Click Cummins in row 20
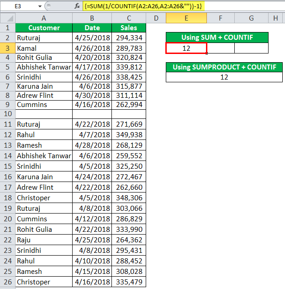The width and height of the screenshot is (285, 289). (44, 219)
